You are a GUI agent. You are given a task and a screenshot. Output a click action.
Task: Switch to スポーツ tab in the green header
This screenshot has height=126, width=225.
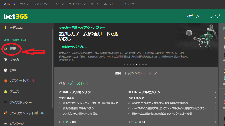click(x=192, y=16)
